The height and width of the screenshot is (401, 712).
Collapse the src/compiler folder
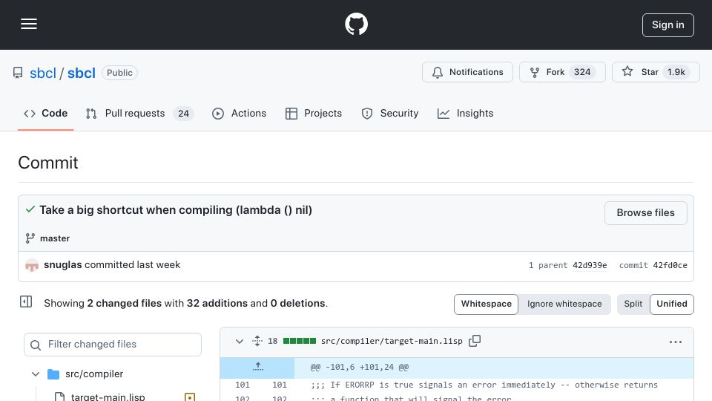click(x=36, y=374)
